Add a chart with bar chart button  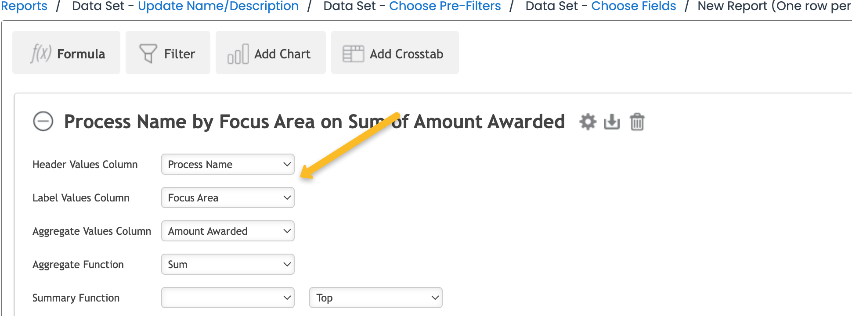coord(271,52)
